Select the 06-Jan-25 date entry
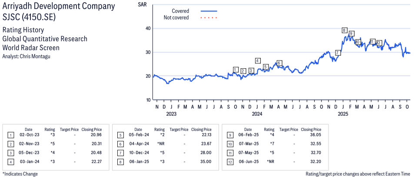The height and width of the screenshot is (177, 415). tap(138, 161)
